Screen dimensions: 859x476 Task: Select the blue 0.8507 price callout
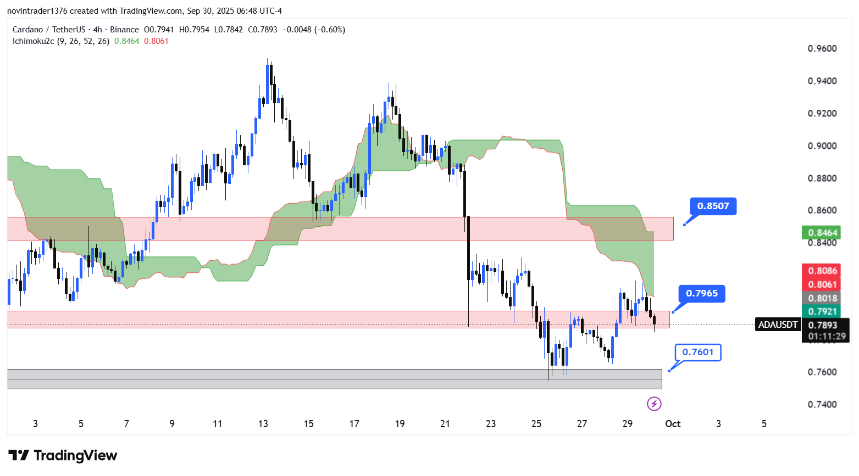click(713, 206)
